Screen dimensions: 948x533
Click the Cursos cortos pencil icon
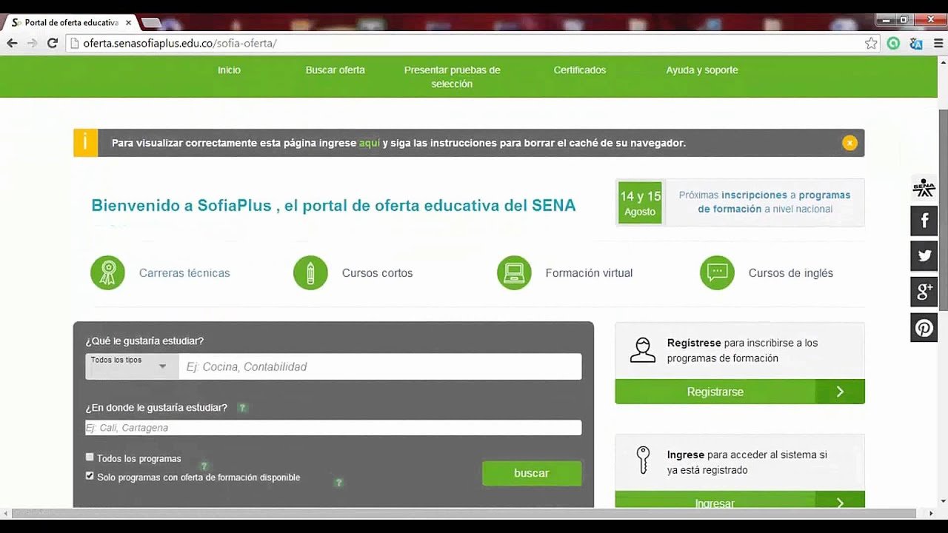(x=310, y=272)
